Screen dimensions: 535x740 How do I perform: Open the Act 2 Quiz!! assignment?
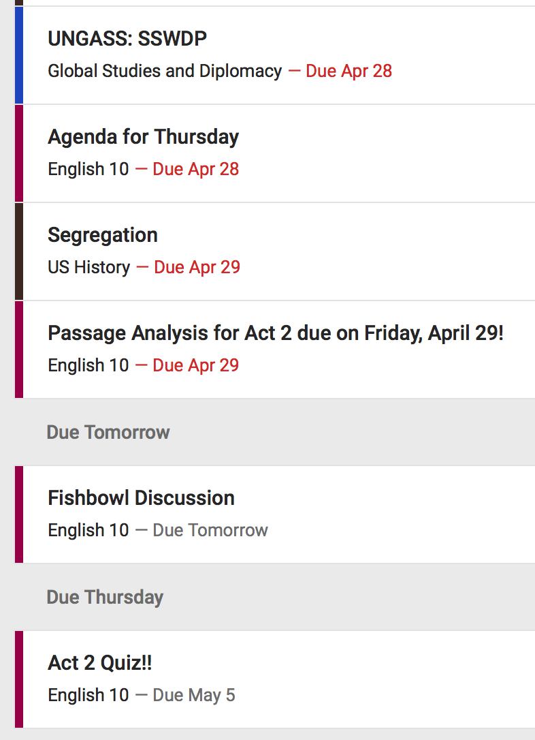point(100,663)
